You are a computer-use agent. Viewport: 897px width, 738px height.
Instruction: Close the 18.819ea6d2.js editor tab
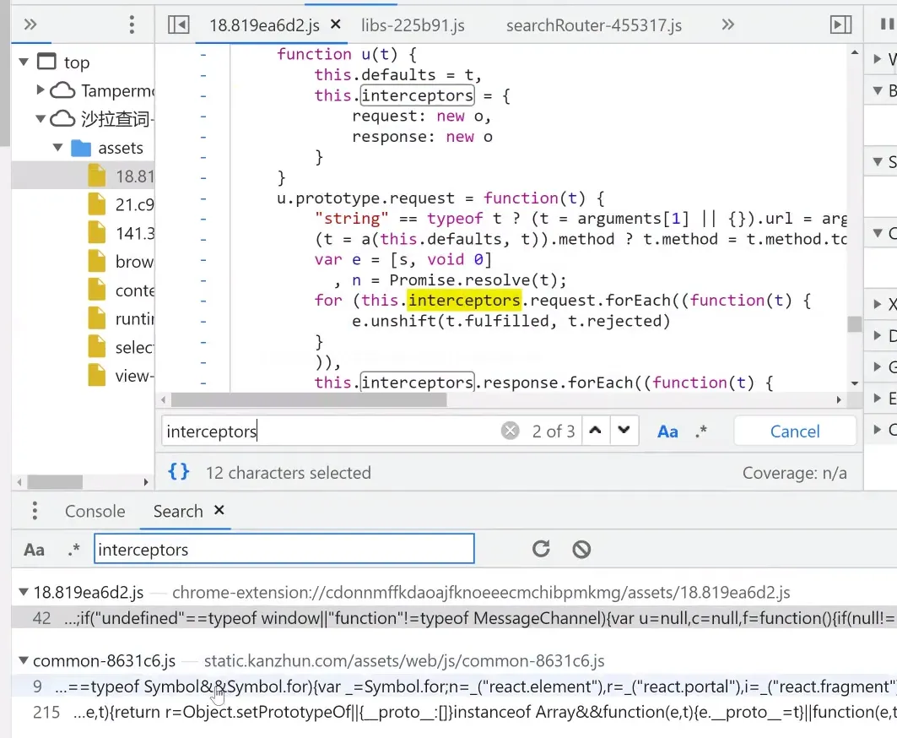(x=336, y=24)
